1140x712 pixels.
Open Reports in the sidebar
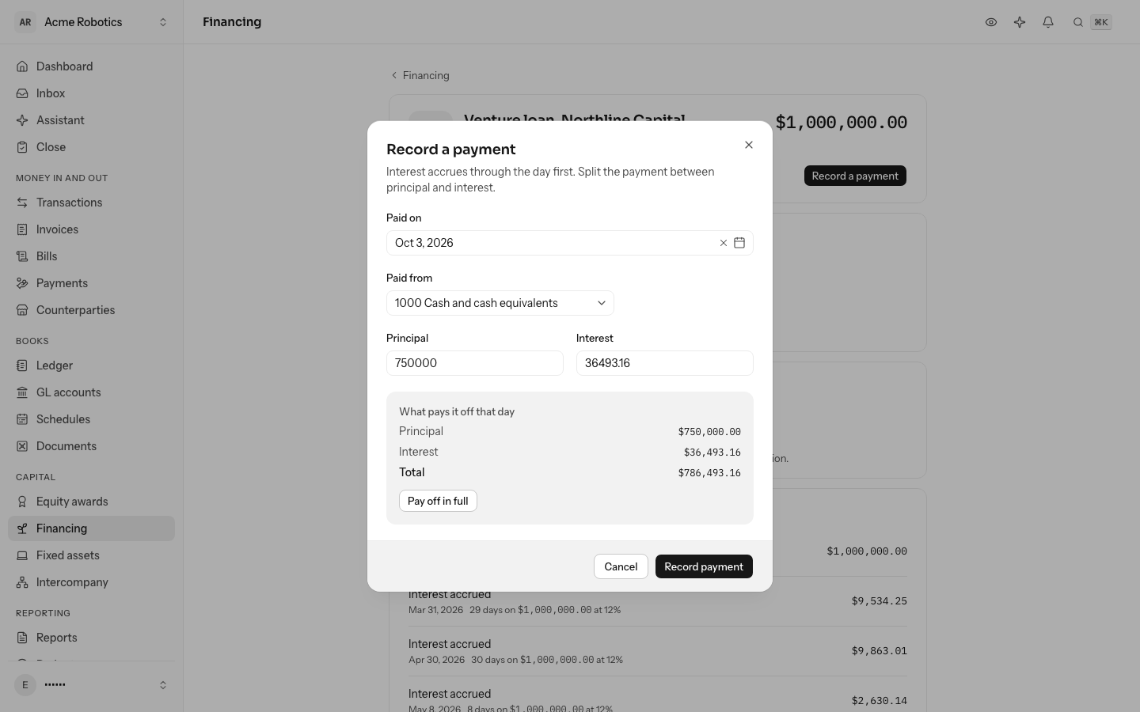92,638
